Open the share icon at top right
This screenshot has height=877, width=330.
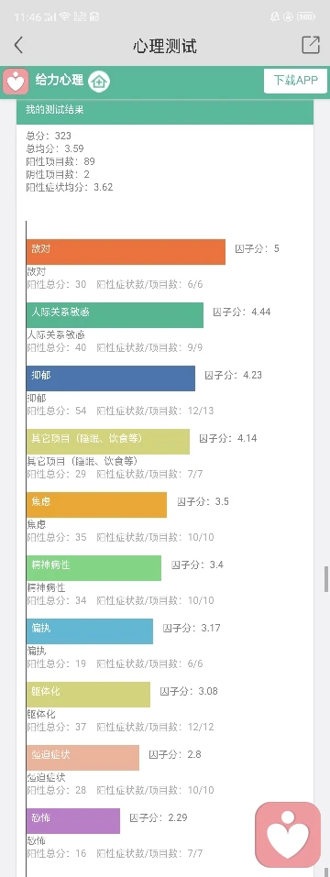click(x=311, y=45)
